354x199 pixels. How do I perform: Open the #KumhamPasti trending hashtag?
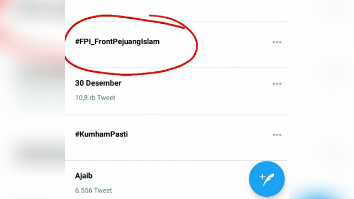pyautogui.click(x=101, y=134)
